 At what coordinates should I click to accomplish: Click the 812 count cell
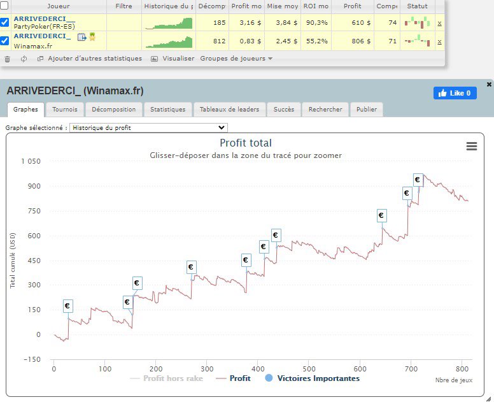213,41
